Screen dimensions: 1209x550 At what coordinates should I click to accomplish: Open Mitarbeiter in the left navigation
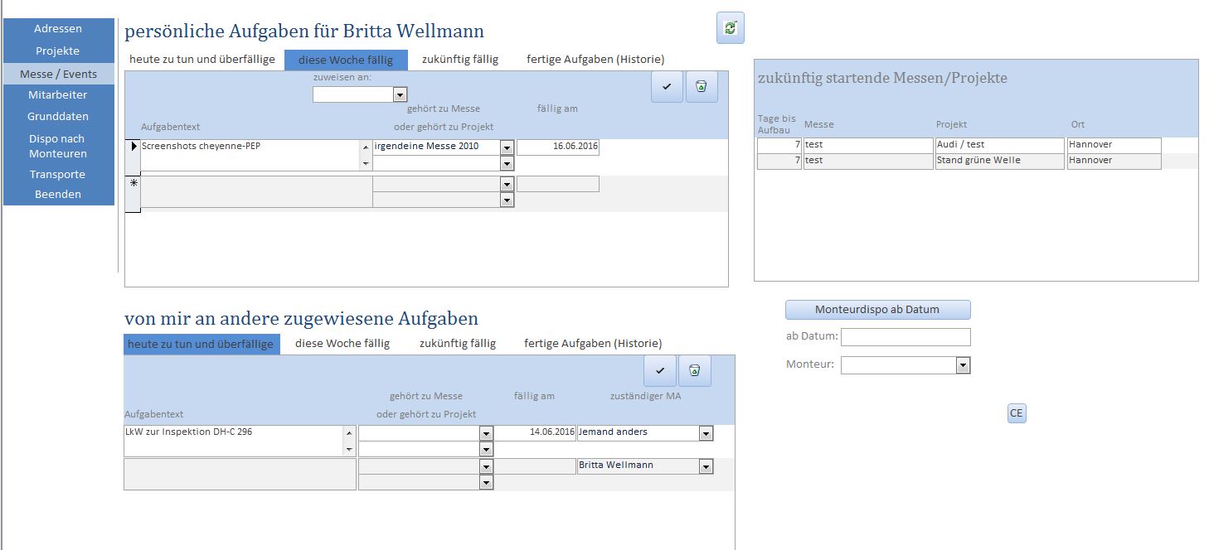coord(58,95)
